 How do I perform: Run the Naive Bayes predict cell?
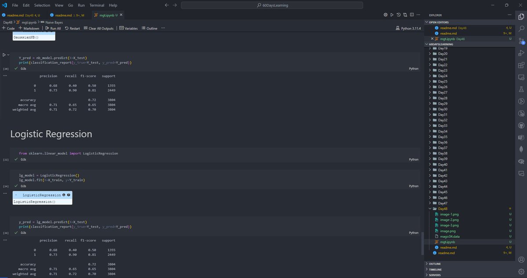coord(4,55)
